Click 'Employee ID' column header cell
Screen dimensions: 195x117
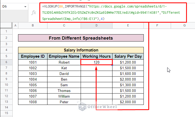[33, 56]
